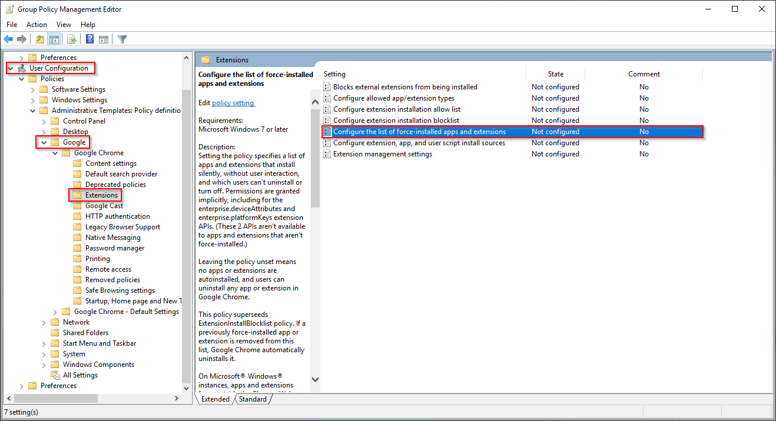Screen dimensions: 776x421
Task: Click the down arrow on the description scrollbar
Action: [x=315, y=379]
